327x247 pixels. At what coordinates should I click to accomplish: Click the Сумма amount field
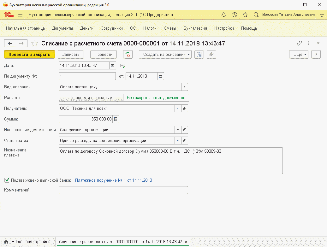(x=86, y=119)
